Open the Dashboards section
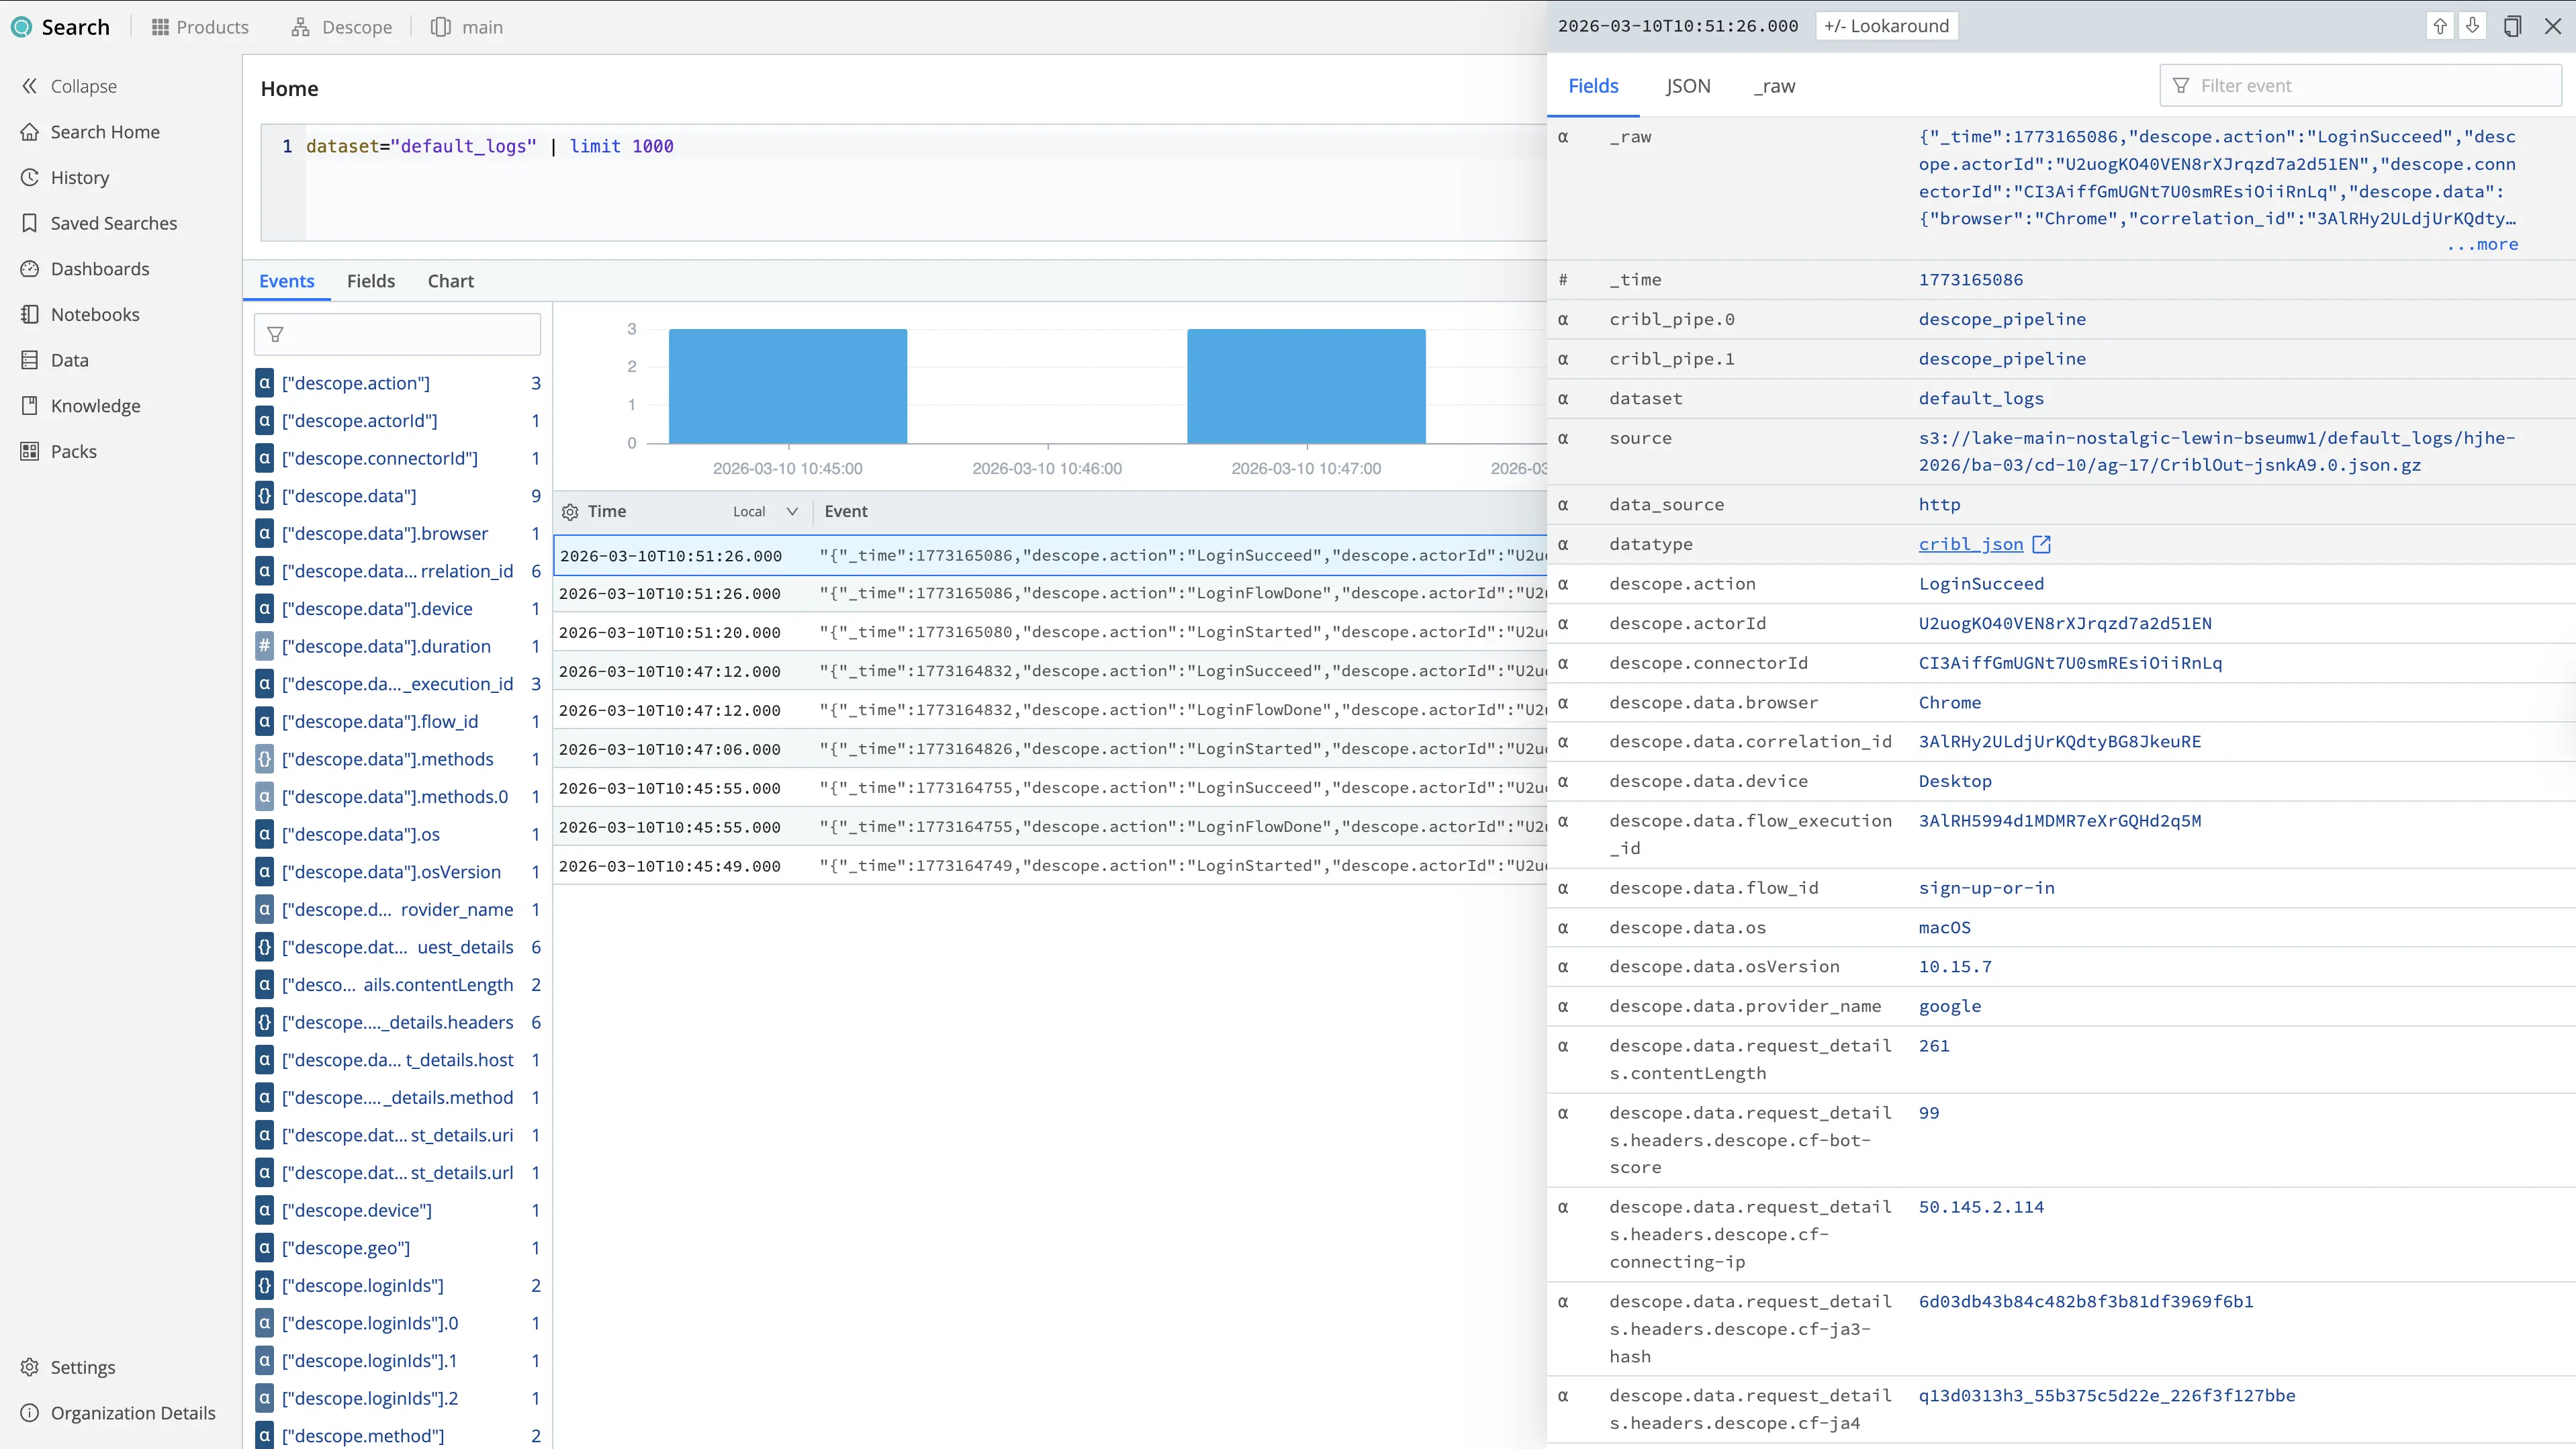2576x1449 pixels. (100, 268)
